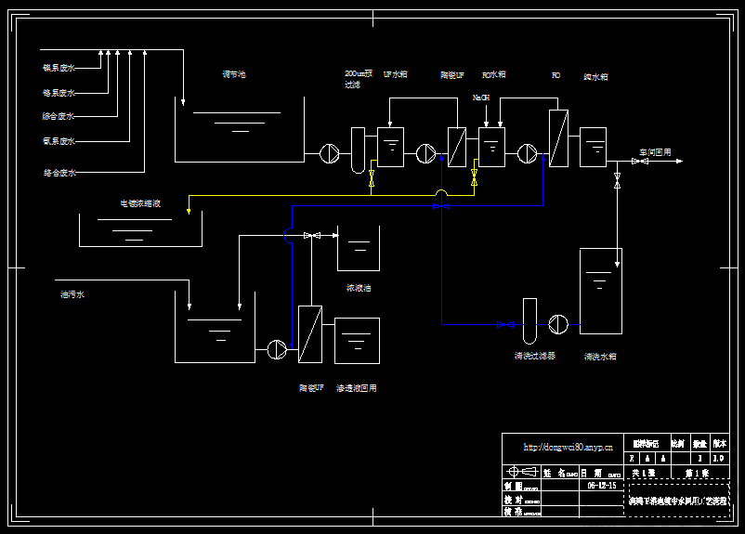Click the blue valve at the pipe crossing
This screenshot has width=745, height=534.
[441, 206]
